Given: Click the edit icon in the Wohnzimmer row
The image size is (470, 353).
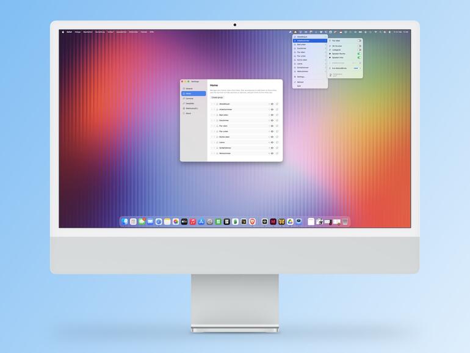Looking at the screenshot, I should point(277,153).
